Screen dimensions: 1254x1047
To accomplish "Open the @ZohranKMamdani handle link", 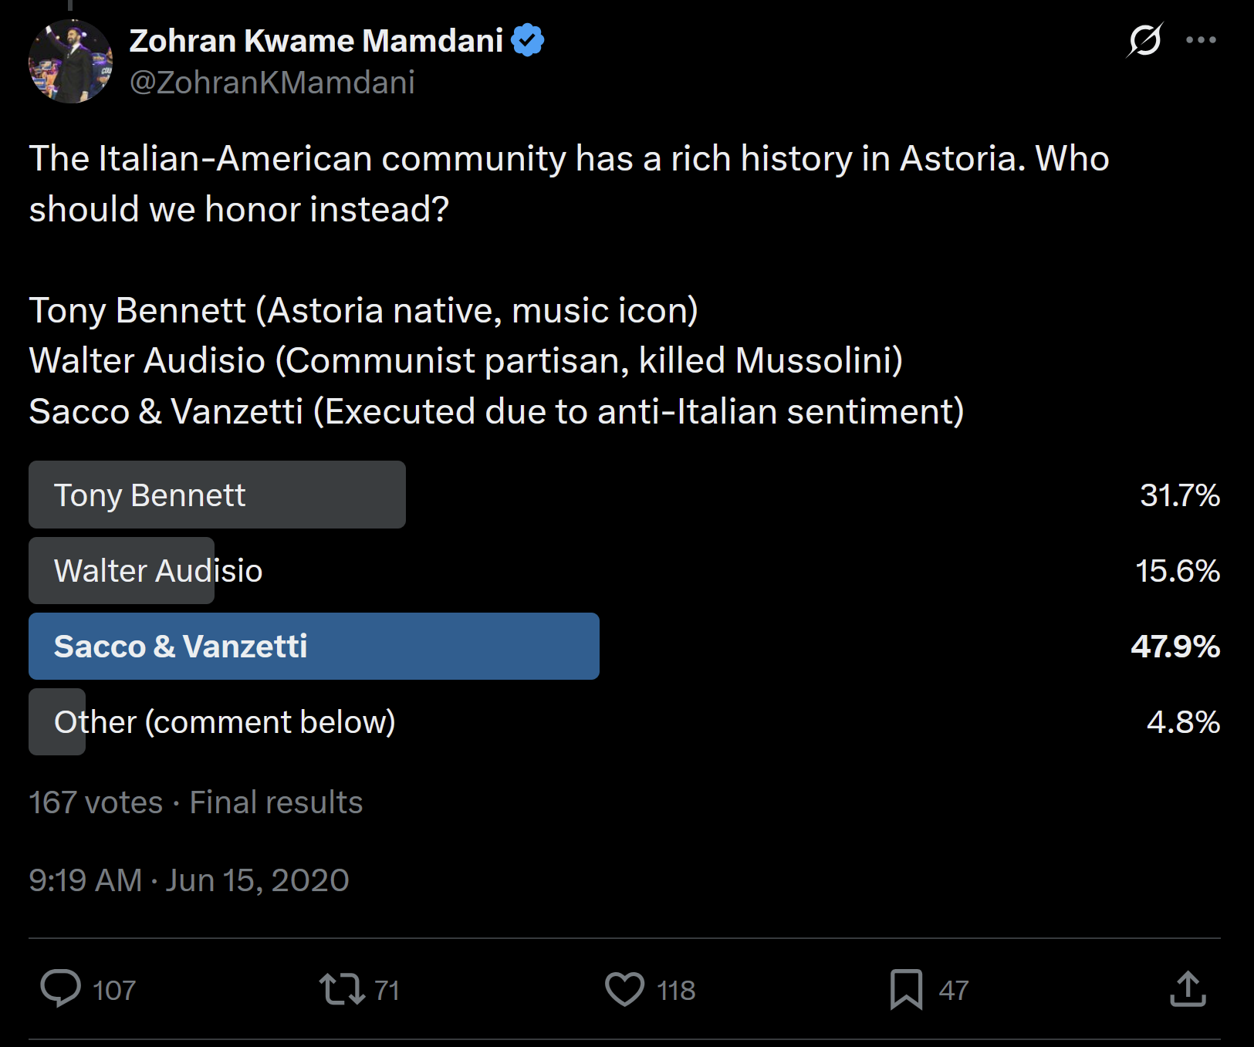I will [x=272, y=83].
